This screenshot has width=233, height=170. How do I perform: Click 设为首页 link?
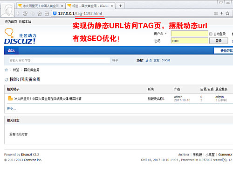[11, 22]
